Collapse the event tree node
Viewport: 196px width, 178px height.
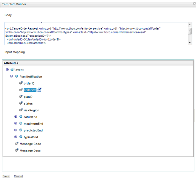[7, 70]
